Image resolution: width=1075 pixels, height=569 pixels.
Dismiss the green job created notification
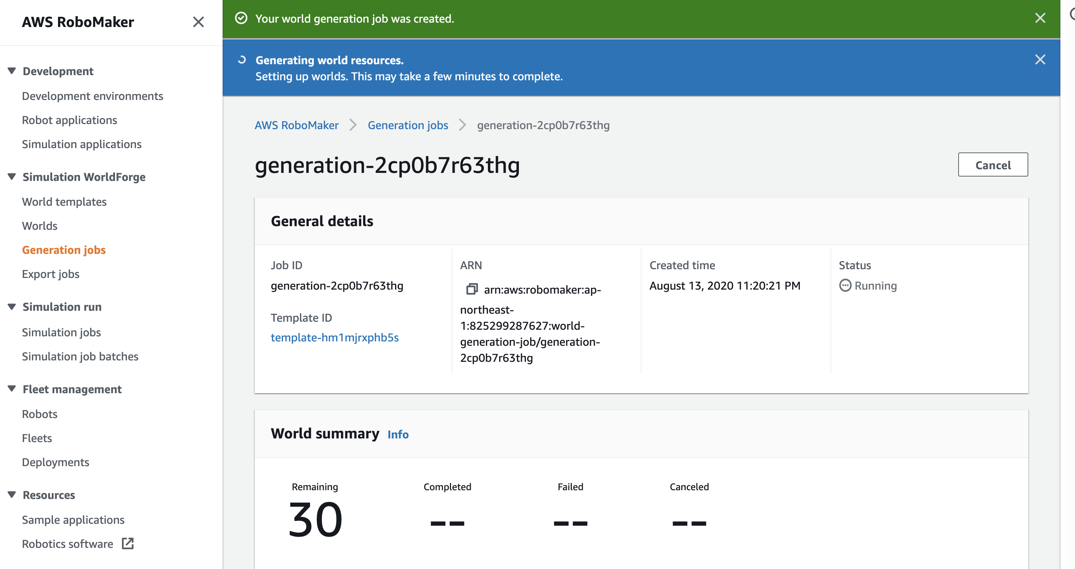[1040, 18]
